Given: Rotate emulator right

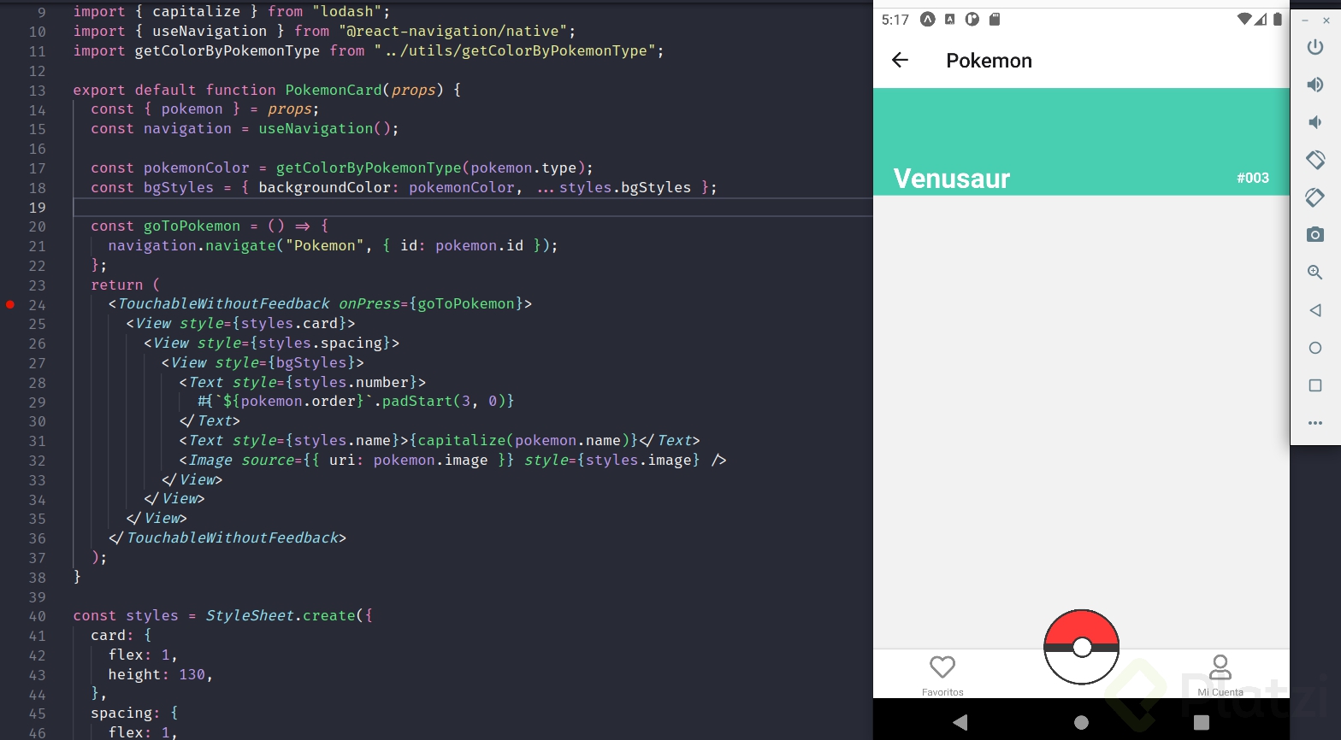Looking at the screenshot, I should click(1315, 197).
